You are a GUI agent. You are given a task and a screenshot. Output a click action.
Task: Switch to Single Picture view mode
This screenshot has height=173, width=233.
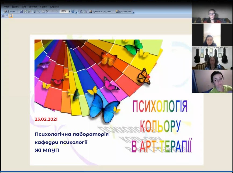pyautogui.click(x=11, y=16)
